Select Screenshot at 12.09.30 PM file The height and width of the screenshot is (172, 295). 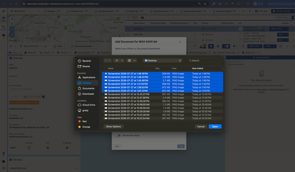(162, 101)
